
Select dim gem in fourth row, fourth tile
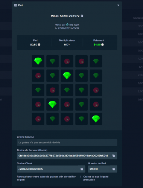click(x=81, y=105)
